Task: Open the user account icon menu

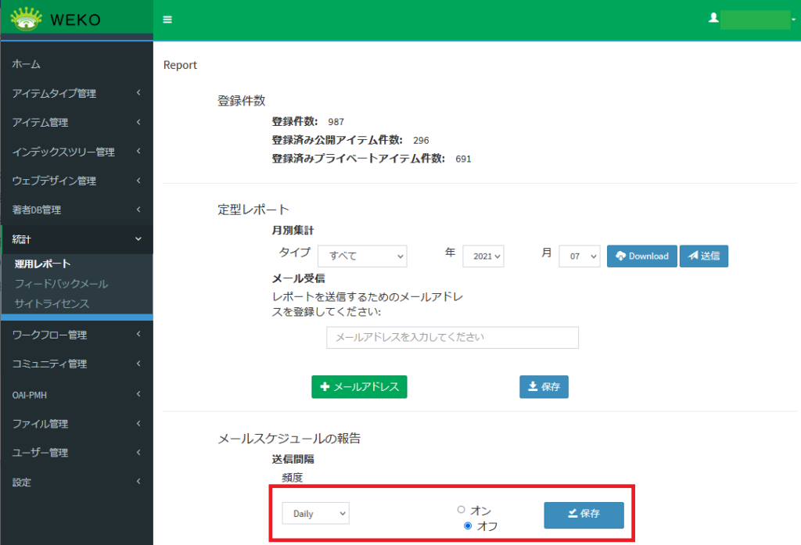Action: click(713, 18)
